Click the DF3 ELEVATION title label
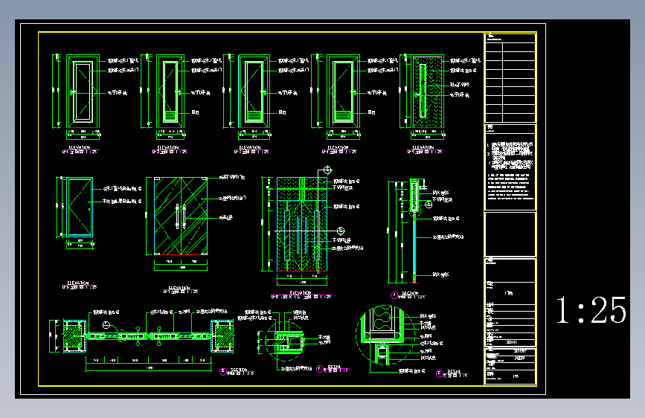Viewport: 645px width, 418px height. pos(251,149)
